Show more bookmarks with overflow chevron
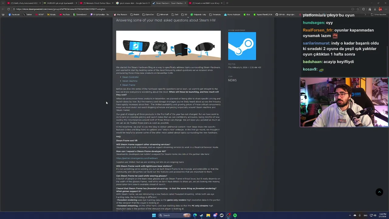 [365, 15]
